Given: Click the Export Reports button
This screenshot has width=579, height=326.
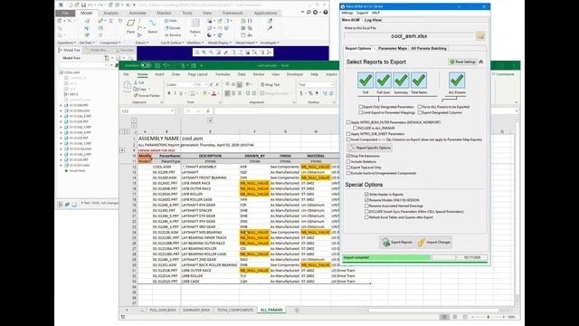Looking at the screenshot, I should tap(397, 242).
